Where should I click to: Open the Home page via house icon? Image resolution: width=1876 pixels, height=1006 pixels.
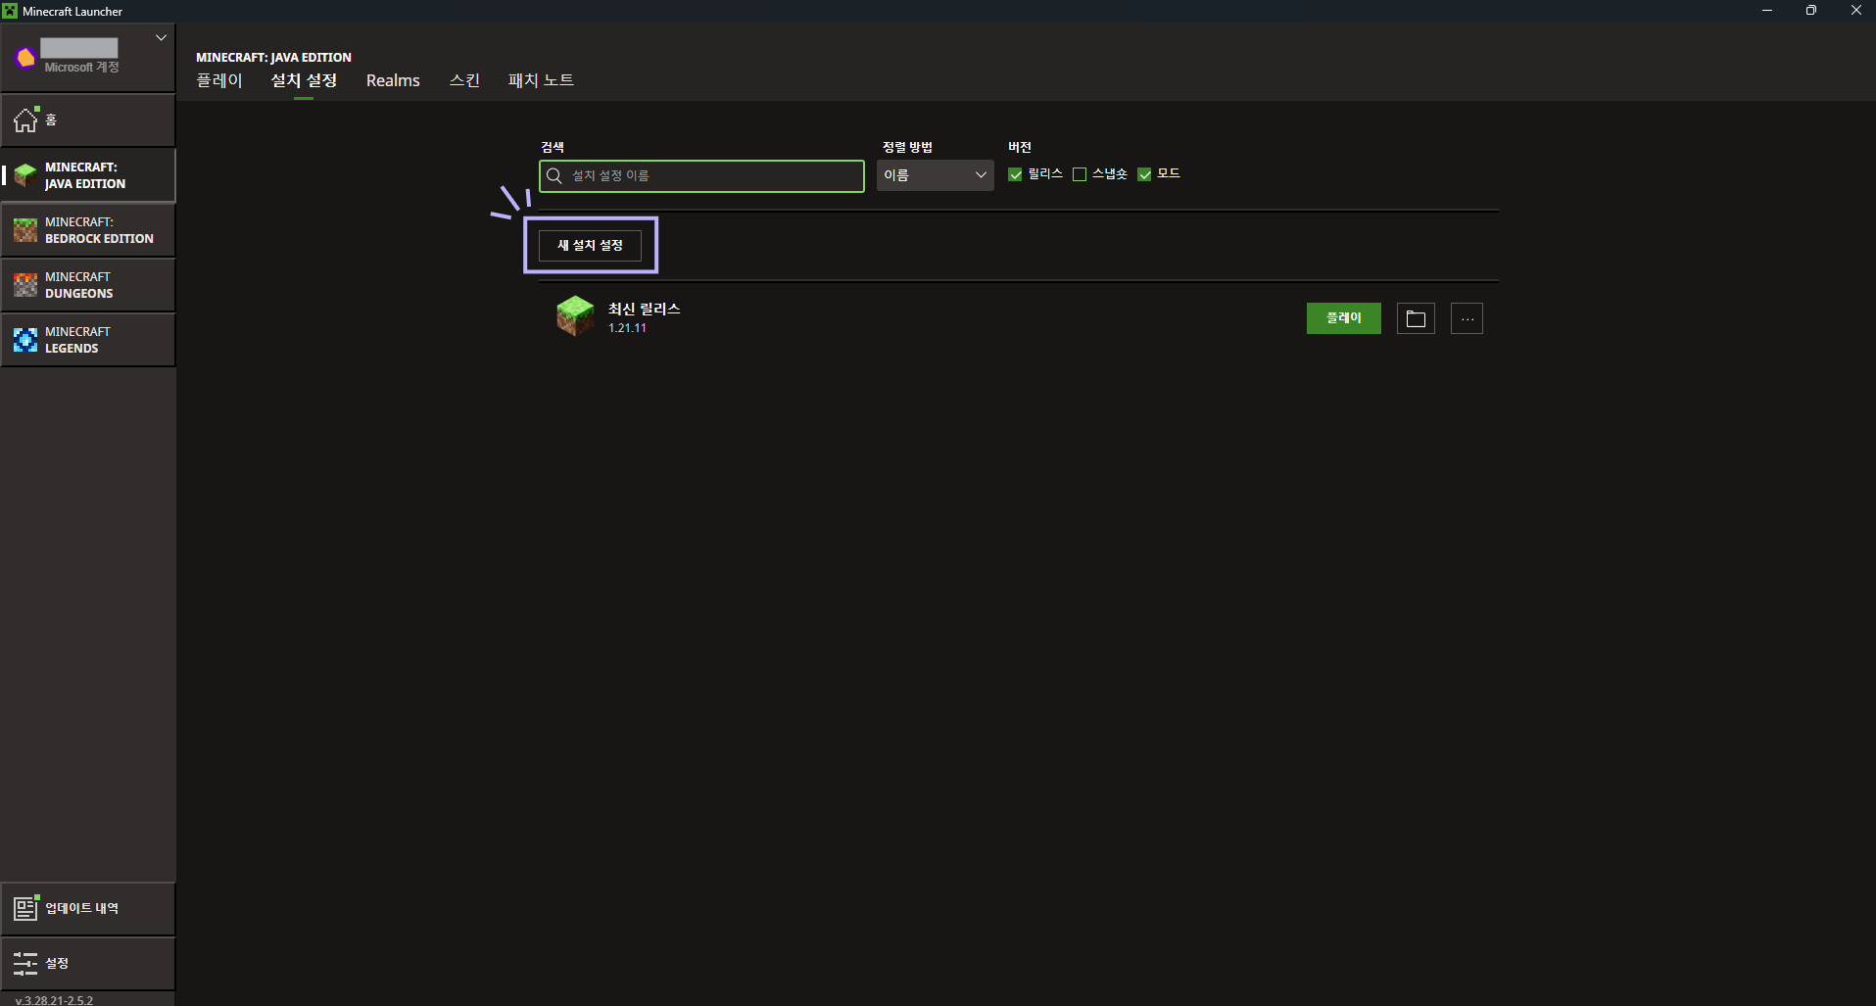(x=25, y=120)
